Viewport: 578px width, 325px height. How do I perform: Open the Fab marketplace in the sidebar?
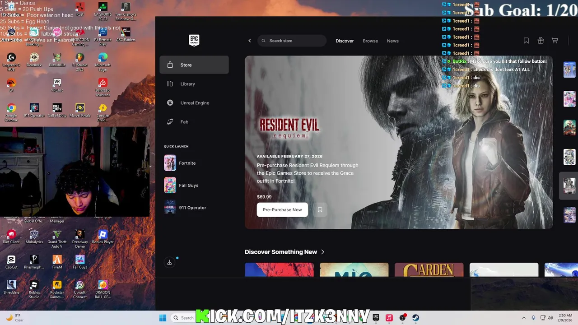click(194, 122)
